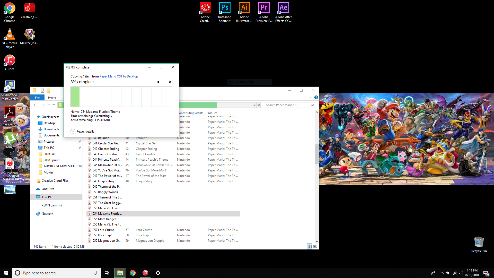494x278 pixels.
Task: Cancel the copy with the X beside pause
Action: [170, 82]
